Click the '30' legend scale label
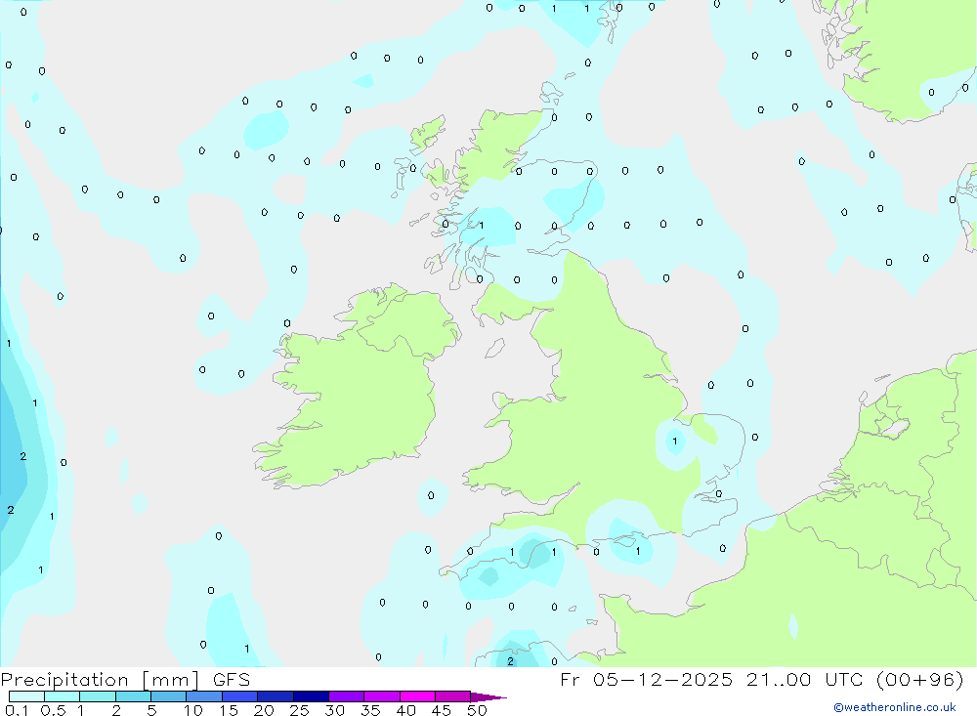 (334, 710)
